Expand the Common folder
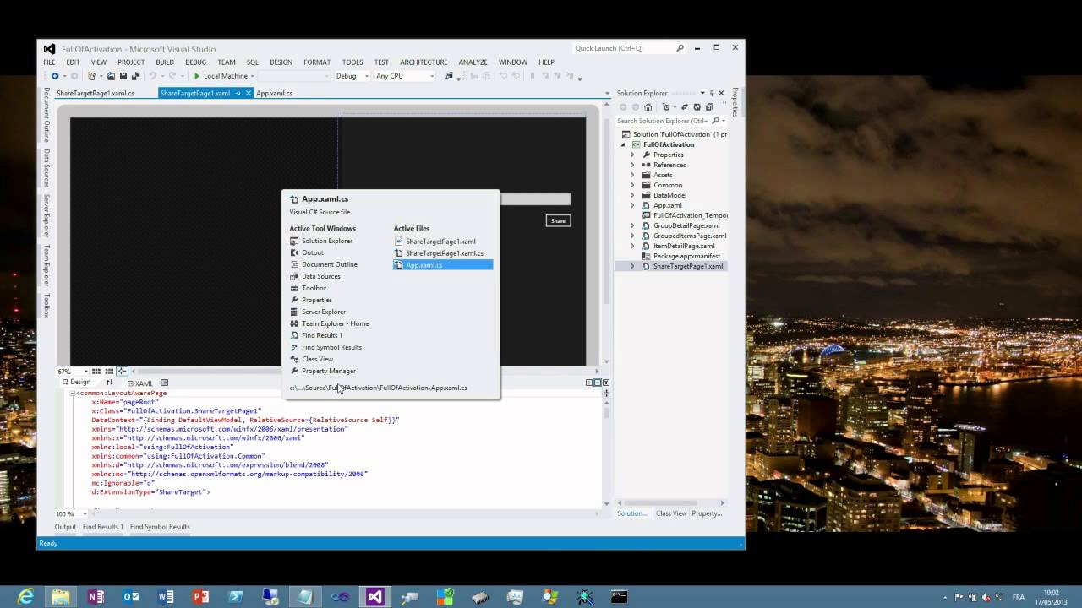Screen dimensions: 1082x608 coord(632,185)
